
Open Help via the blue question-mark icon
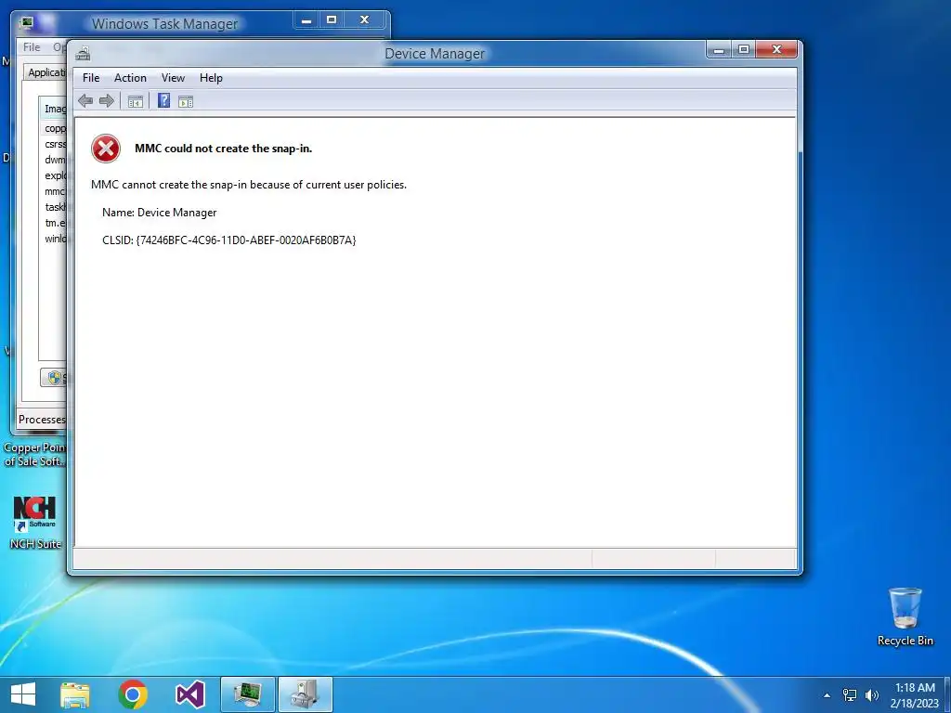click(x=163, y=100)
